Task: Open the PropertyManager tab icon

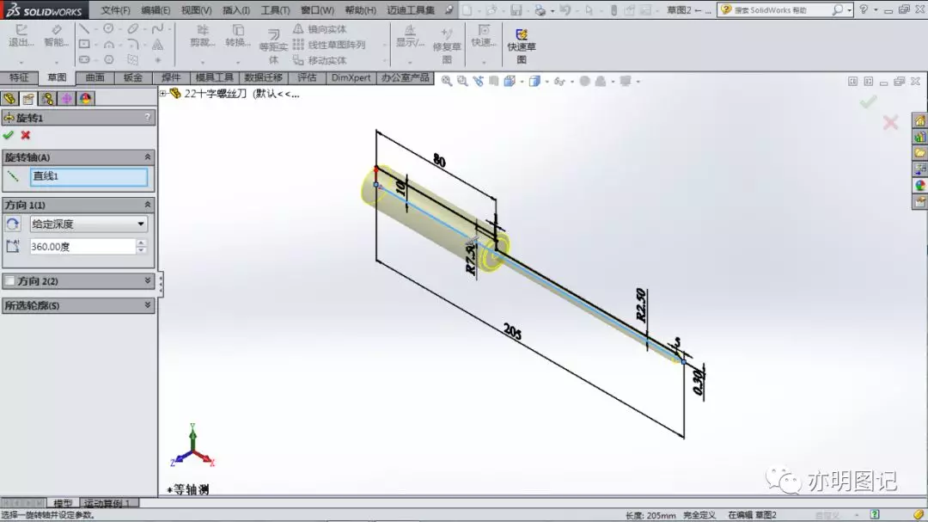Action: point(28,98)
